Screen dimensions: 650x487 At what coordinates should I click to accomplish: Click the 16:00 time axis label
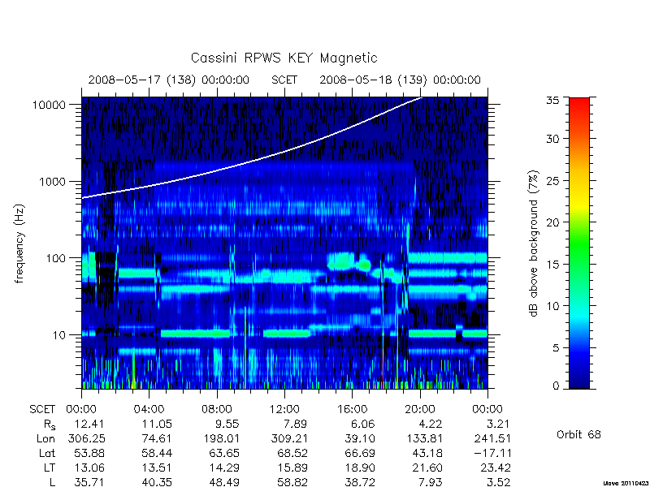[x=352, y=410]
